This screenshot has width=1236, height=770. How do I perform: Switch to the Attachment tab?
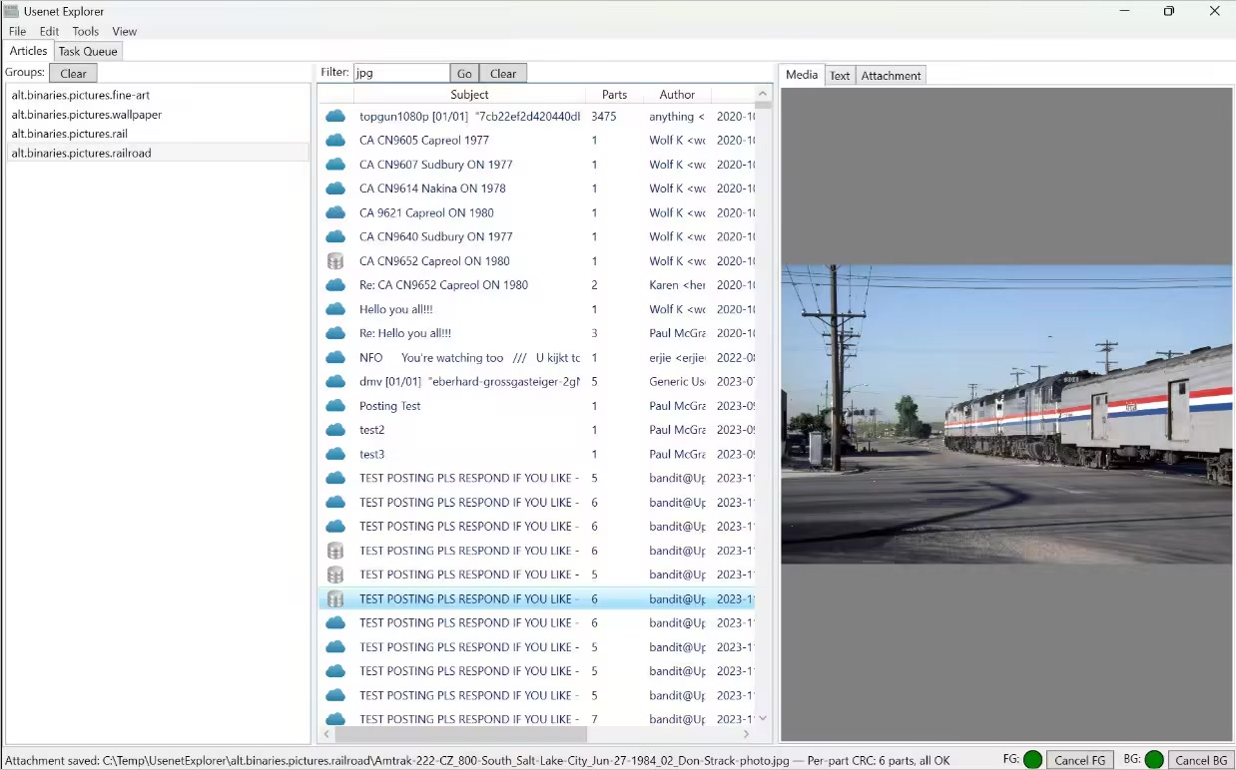point(891,76)
